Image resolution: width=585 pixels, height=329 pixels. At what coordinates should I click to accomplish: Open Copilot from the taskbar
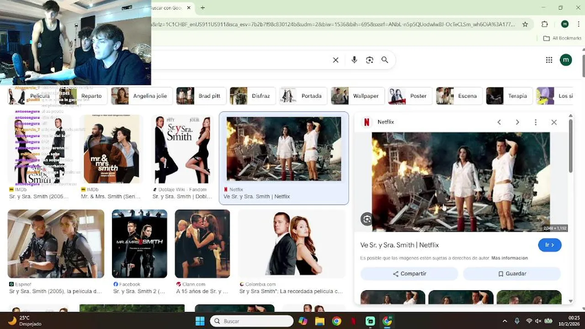(303, 321)
